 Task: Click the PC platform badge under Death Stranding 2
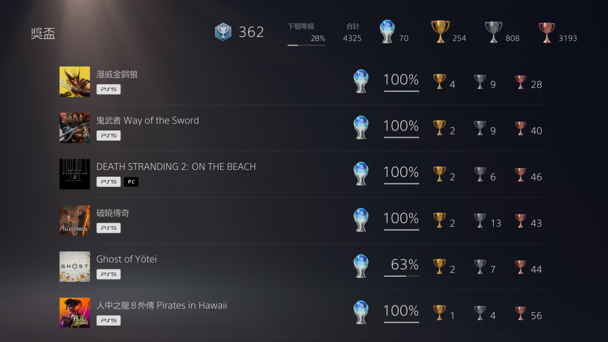click(x=131, y=182)
